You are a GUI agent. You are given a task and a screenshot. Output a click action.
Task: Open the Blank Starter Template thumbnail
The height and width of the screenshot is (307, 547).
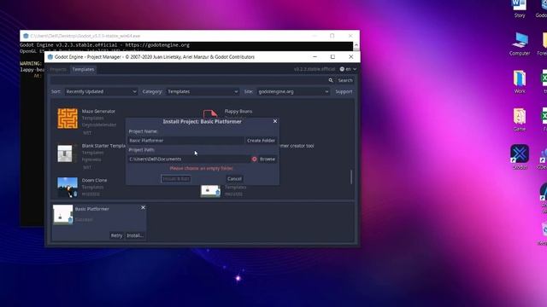click(x=65, y=153)
